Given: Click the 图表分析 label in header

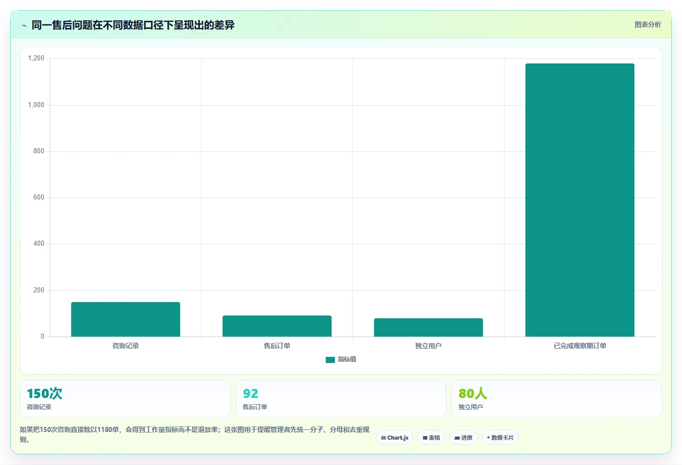Looking at the screenshot, I should coord(648,24).
